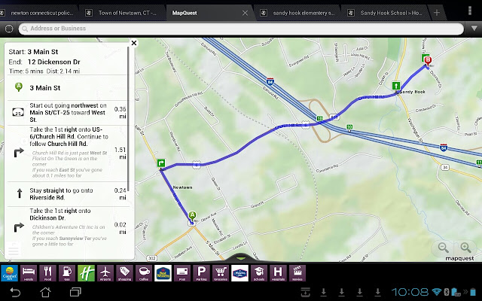Open the browser overflow menu
This screenshot has height=301, width=482.
[x=470, y=11]
